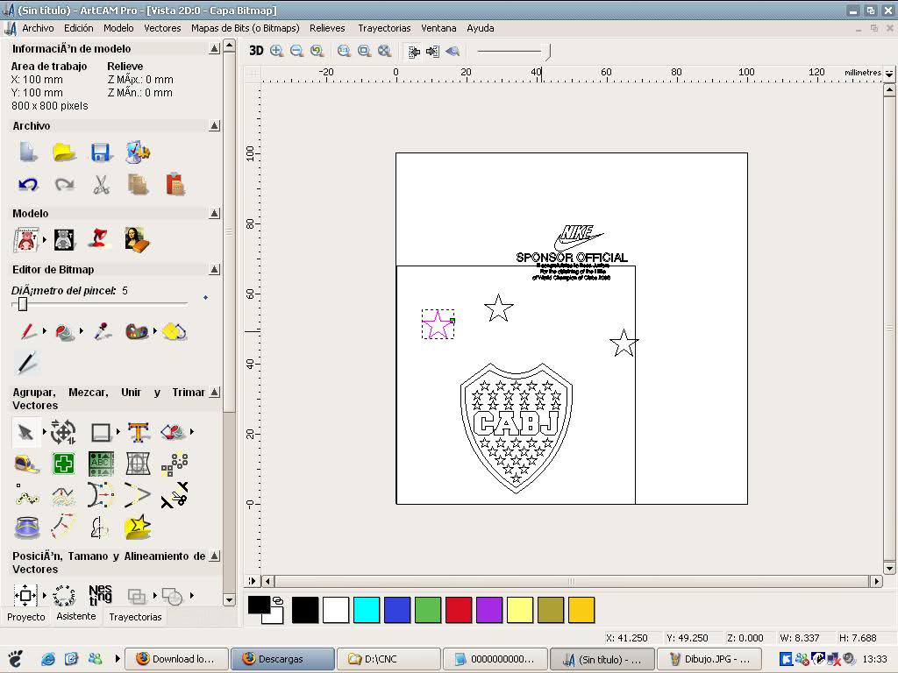This screenshot has width=898, height=673.
Task: Collapse Agrupar, Mezcar, Unir y Trimar section
Action: tap(214, 392)
